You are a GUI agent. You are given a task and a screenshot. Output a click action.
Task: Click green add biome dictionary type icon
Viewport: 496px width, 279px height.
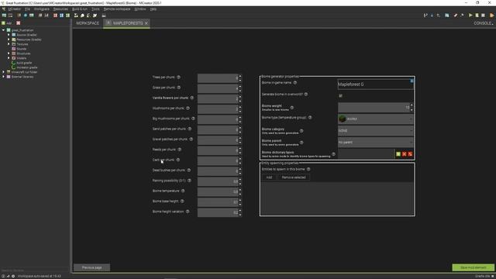pos(398,154)
